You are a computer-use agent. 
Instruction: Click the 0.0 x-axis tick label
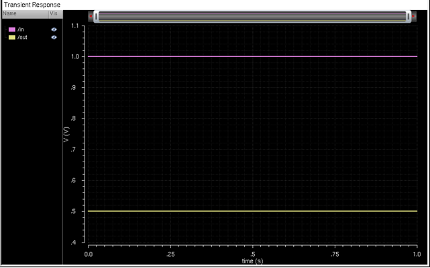pyautogui.click(x=89, y=255)
